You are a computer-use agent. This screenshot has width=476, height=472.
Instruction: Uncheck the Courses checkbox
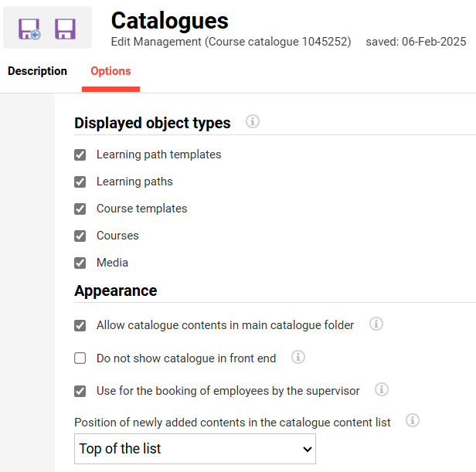[80, 236]
